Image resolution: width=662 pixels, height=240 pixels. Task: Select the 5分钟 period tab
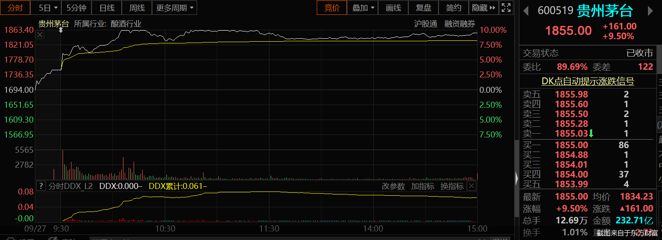click(x=76, y=8)
